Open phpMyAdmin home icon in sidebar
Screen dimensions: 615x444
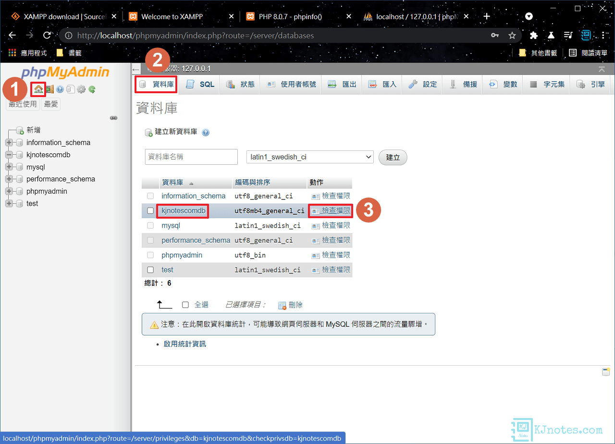[x=39, y=89]
